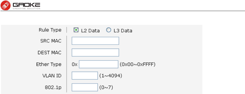The height and width of the screenshot is (94, 245).
Task: Select the L2 Data radio button
Action: point(76,30)
